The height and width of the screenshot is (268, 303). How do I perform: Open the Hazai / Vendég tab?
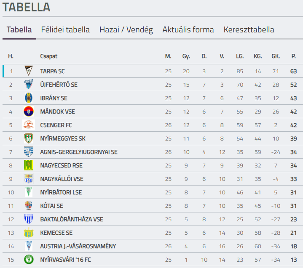click(126, 30)
